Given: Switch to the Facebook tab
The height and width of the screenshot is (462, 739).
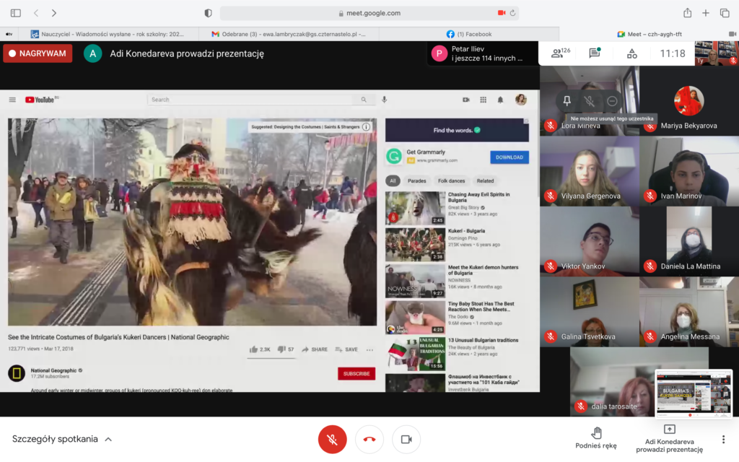Looking at the screenshot, I should [469, 34].
